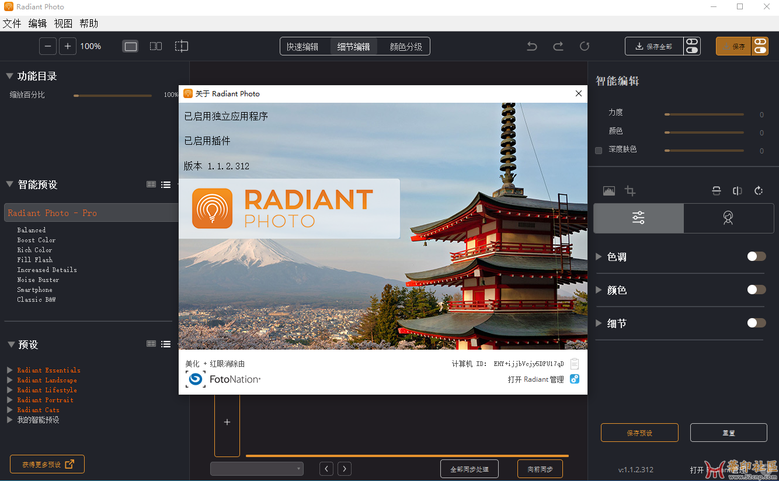Flip the image vertically
The height and width of the screenshot is (481, 779).
pos(717,191)
